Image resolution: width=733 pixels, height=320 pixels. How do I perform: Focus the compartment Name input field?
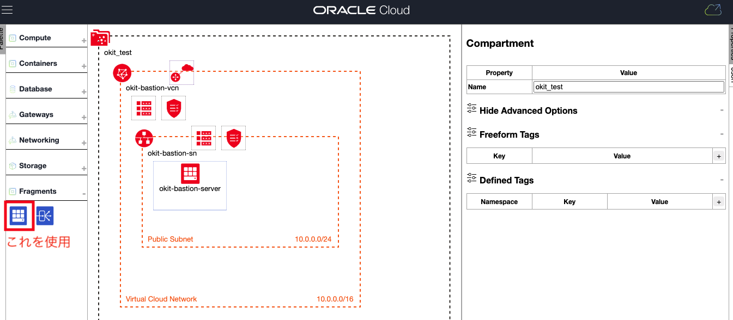pyautogui.click(x=629, y=87)
